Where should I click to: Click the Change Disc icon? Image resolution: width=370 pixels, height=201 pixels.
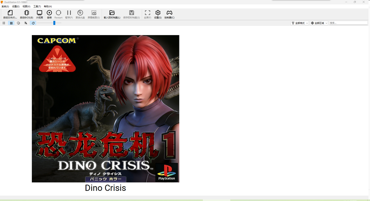80,13
